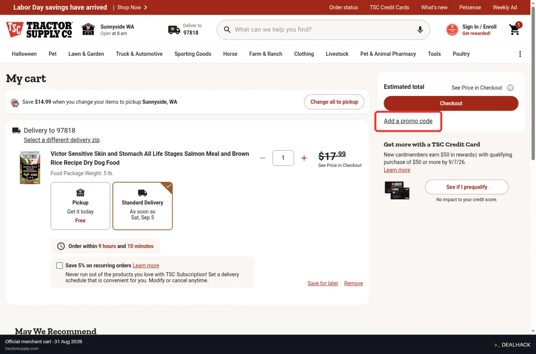
Task: Click the piggy bank savings icon
Action: pyautogui.click(x=15, y=103)
